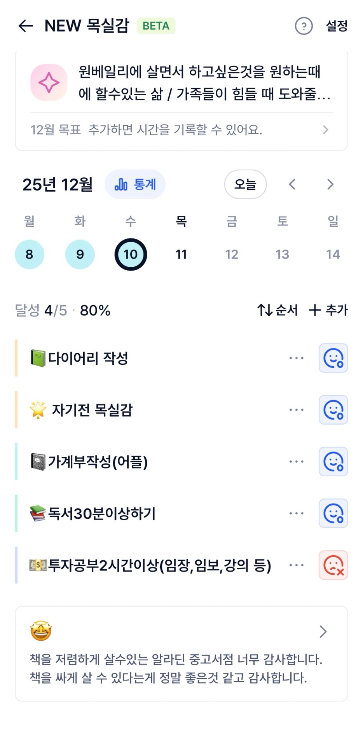The width and height of the screenshot is (363, 733).
Task: Open the help question mark icon
Action: (304, 26)
